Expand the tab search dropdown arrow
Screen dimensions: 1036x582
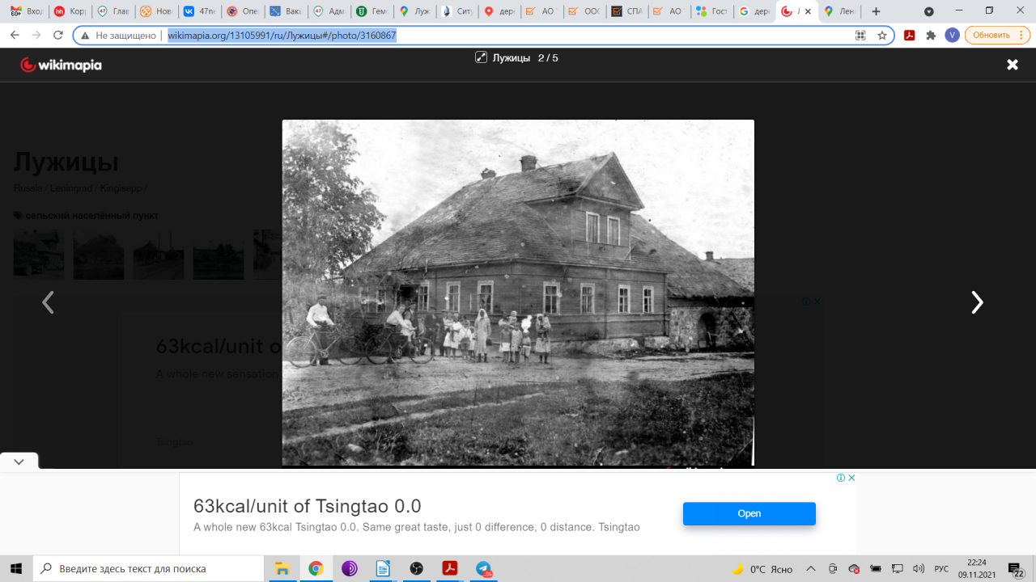coord(929,11)
